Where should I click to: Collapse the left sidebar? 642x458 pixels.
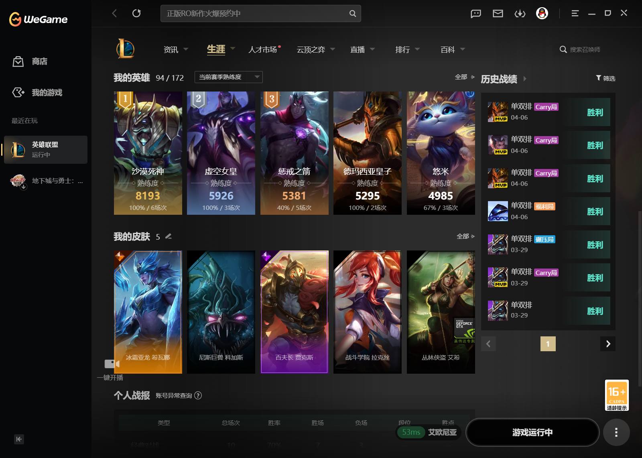click(19, 439)
